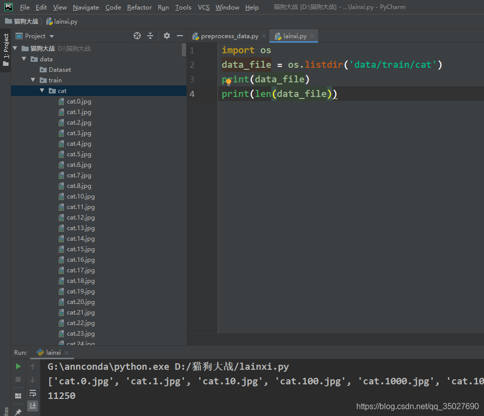484x416 pixels.
Task: Rerun the lainxi script
Action: point(18,366)
